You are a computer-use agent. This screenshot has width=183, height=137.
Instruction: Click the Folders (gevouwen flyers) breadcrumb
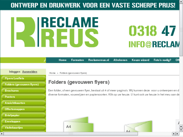coord(73,73)
